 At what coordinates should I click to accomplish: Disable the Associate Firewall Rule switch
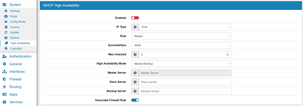[135, 100]
